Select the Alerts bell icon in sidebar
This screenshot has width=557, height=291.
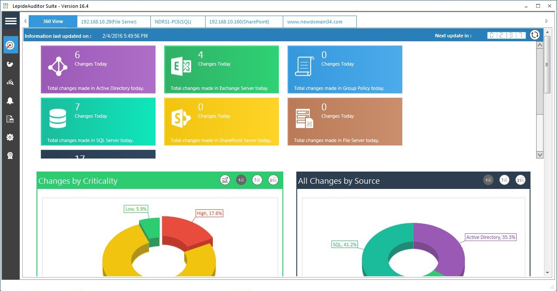coord(10,100)
